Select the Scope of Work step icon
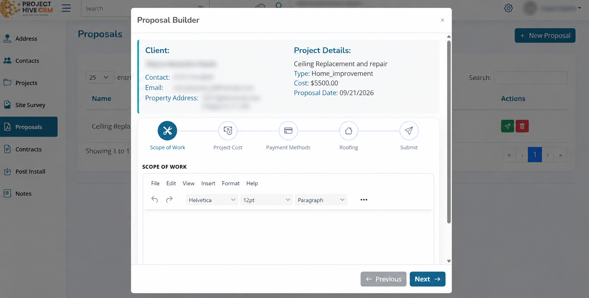Image resolution: width=589 pixels, height=298 pixels. tap(167, 131)
